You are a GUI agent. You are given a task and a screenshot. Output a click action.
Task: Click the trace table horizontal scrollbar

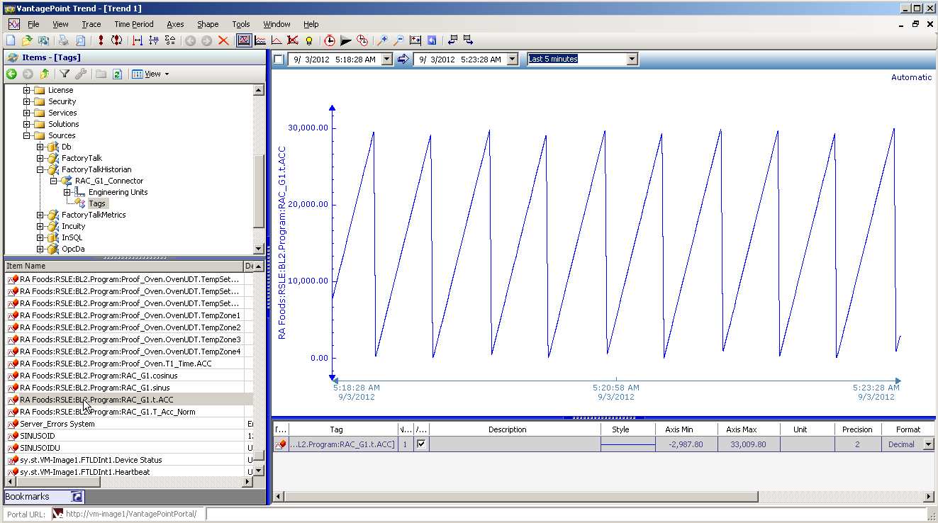pyautogui.click(x=521, y=497)
